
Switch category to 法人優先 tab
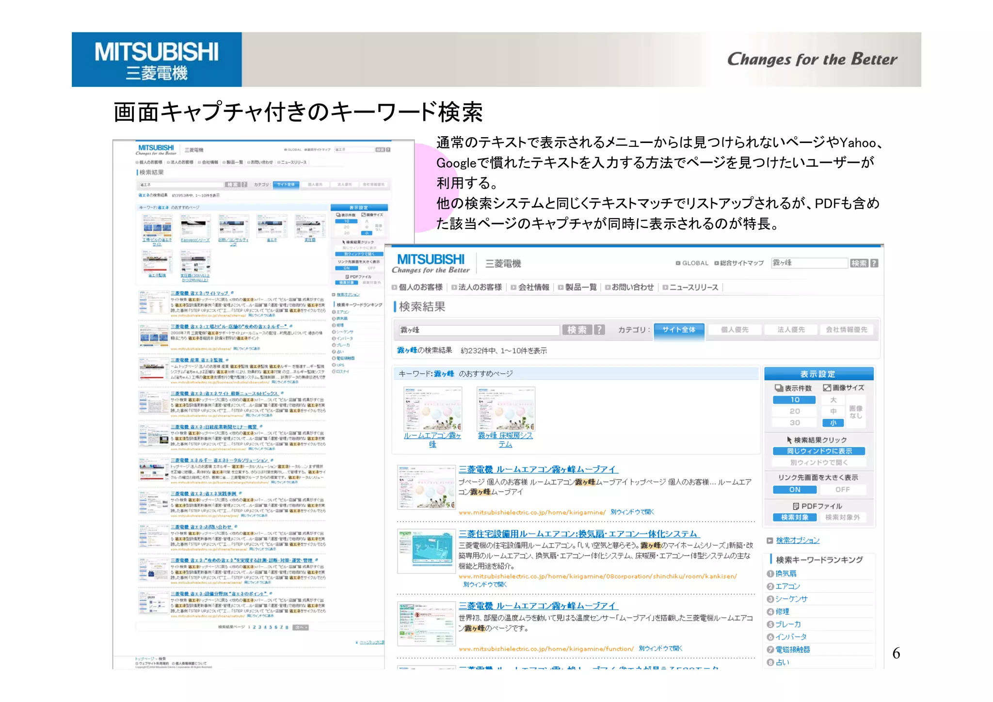pos(791,330)
